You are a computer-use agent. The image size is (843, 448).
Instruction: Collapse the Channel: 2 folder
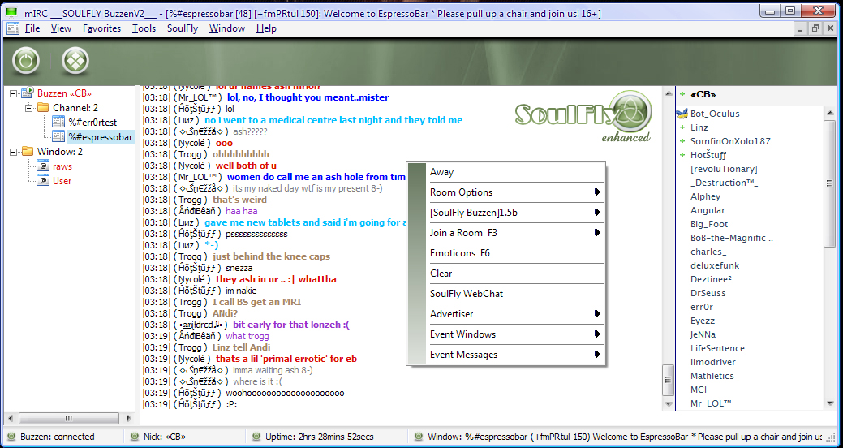tap(28, 108)
